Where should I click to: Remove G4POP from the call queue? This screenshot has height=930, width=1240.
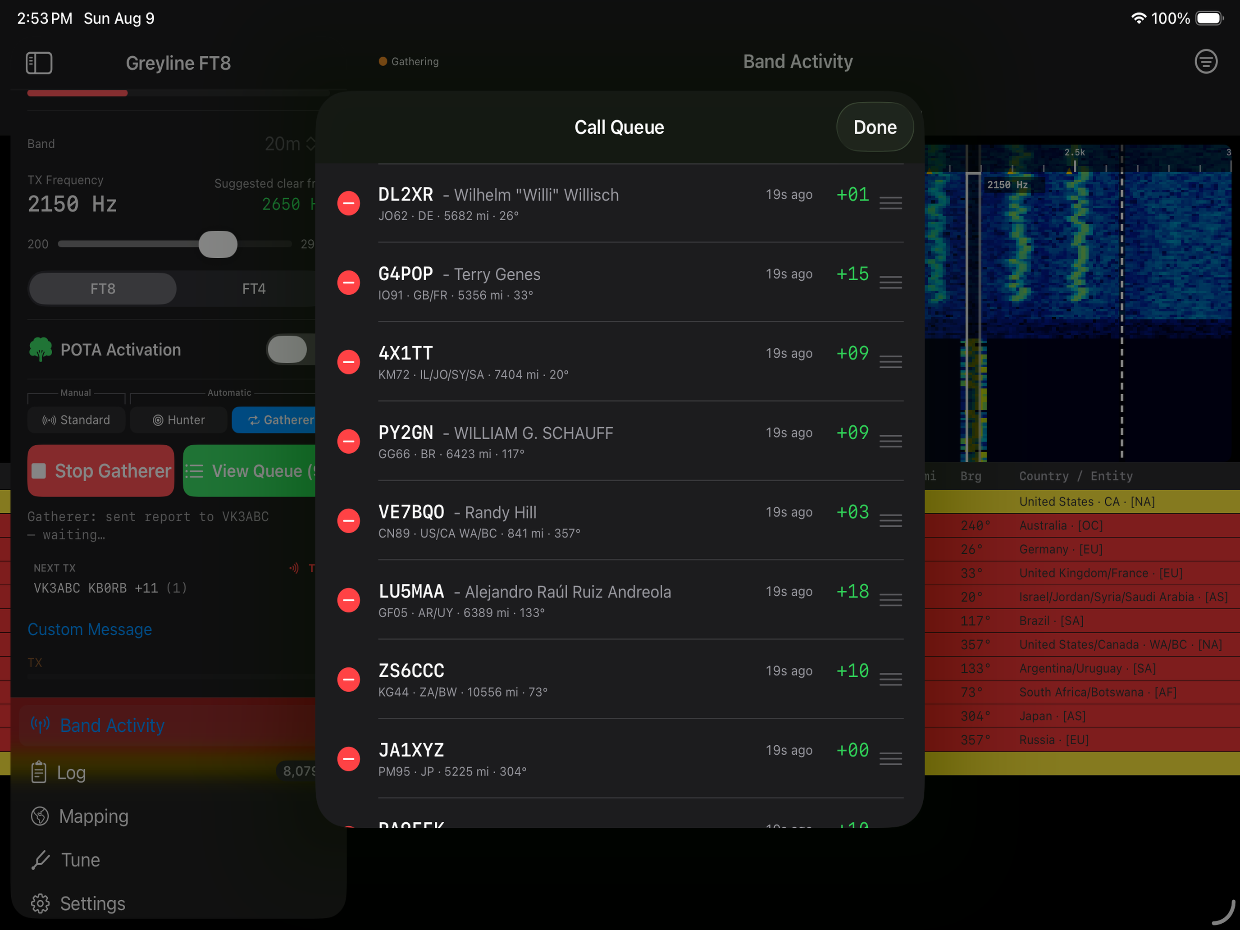click(348, 283)
